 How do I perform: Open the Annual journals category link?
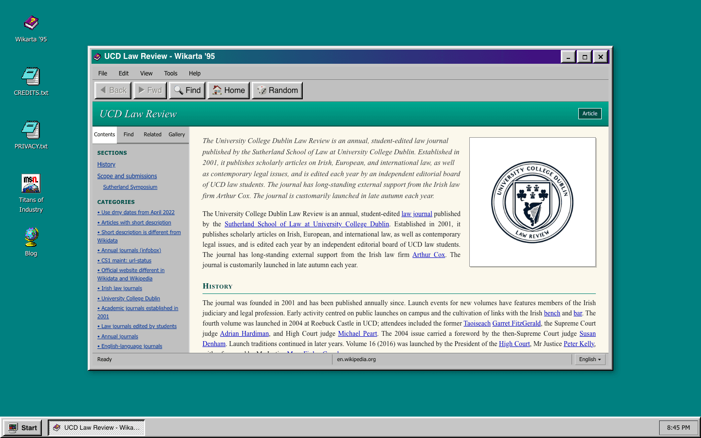[x=118, y=336]
